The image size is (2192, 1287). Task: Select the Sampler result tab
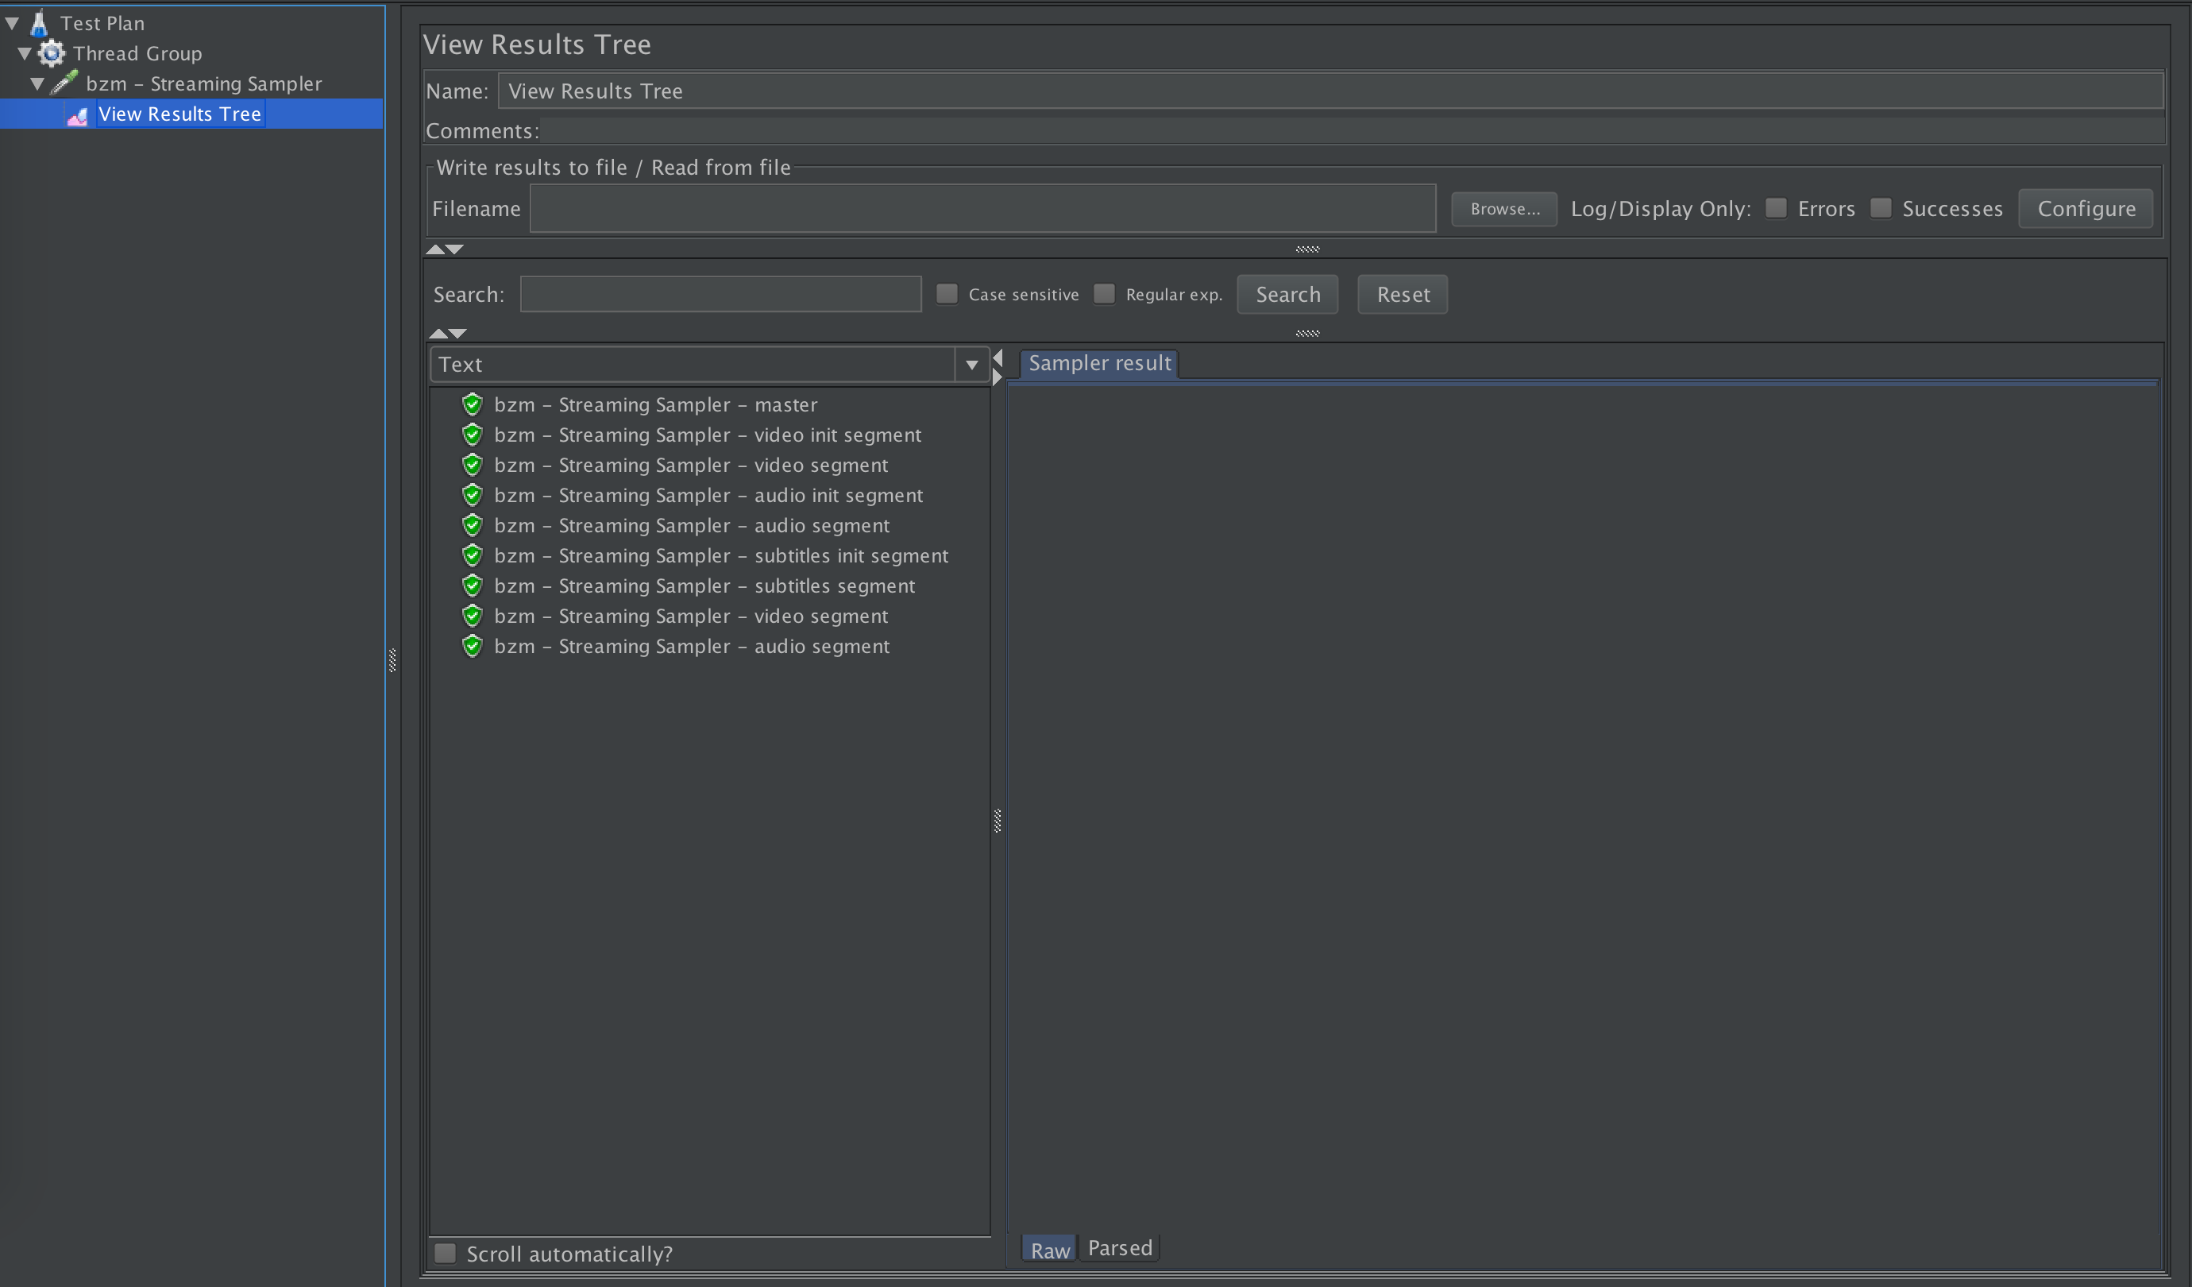click(1099, 363)
